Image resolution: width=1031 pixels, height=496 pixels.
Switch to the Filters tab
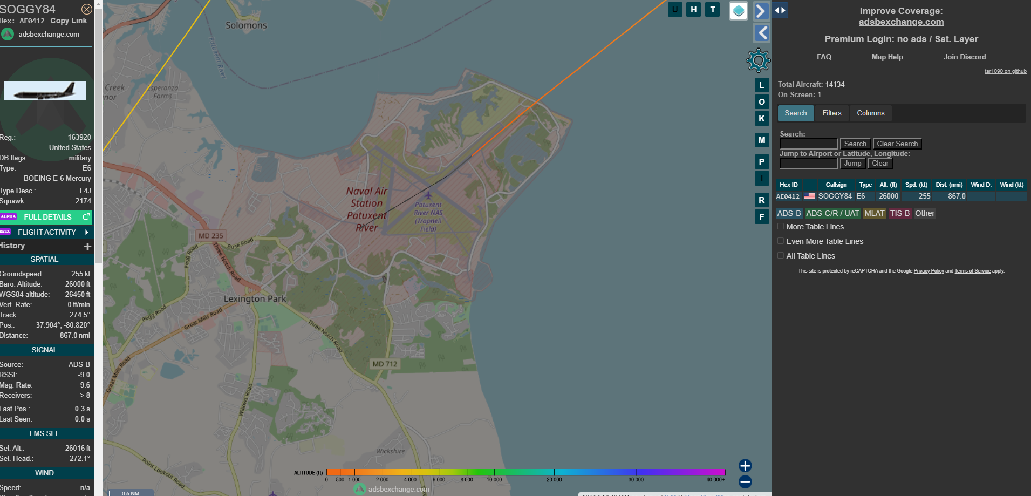(831, 113)
